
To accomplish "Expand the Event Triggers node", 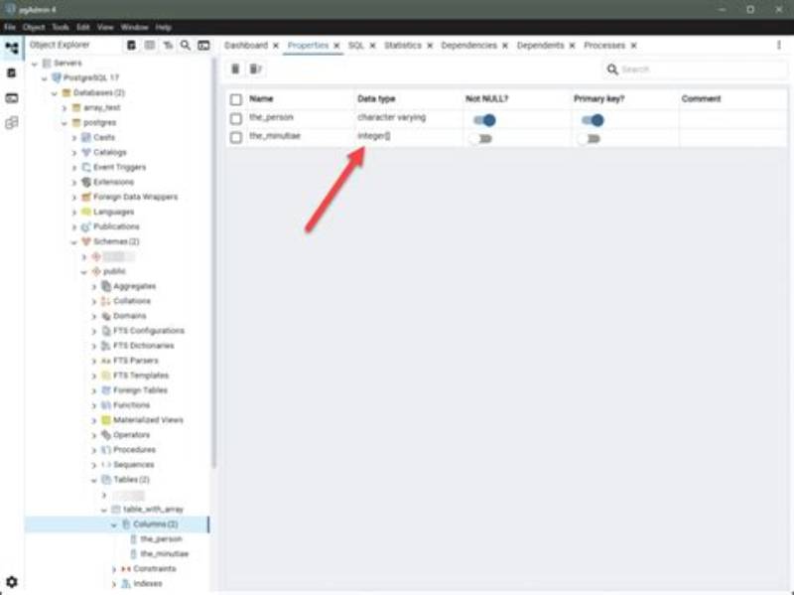I will click(x=74, y=168).
